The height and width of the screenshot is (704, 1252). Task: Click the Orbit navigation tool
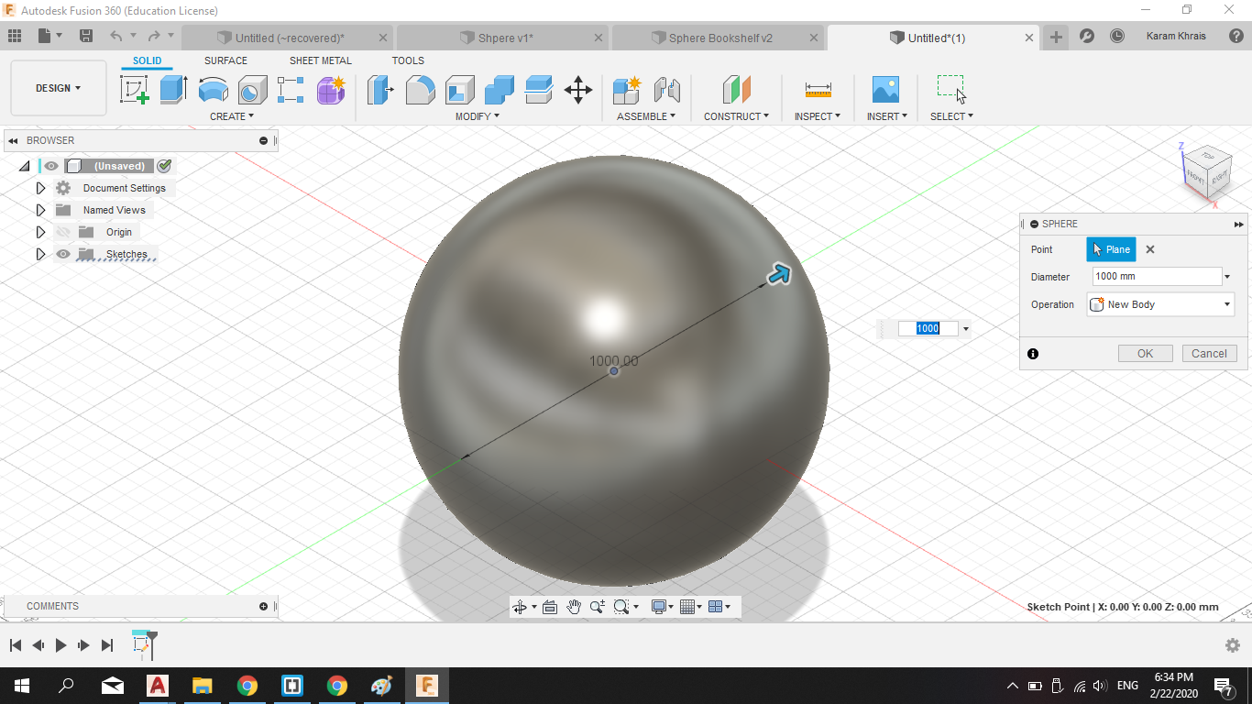coord(520,607)
